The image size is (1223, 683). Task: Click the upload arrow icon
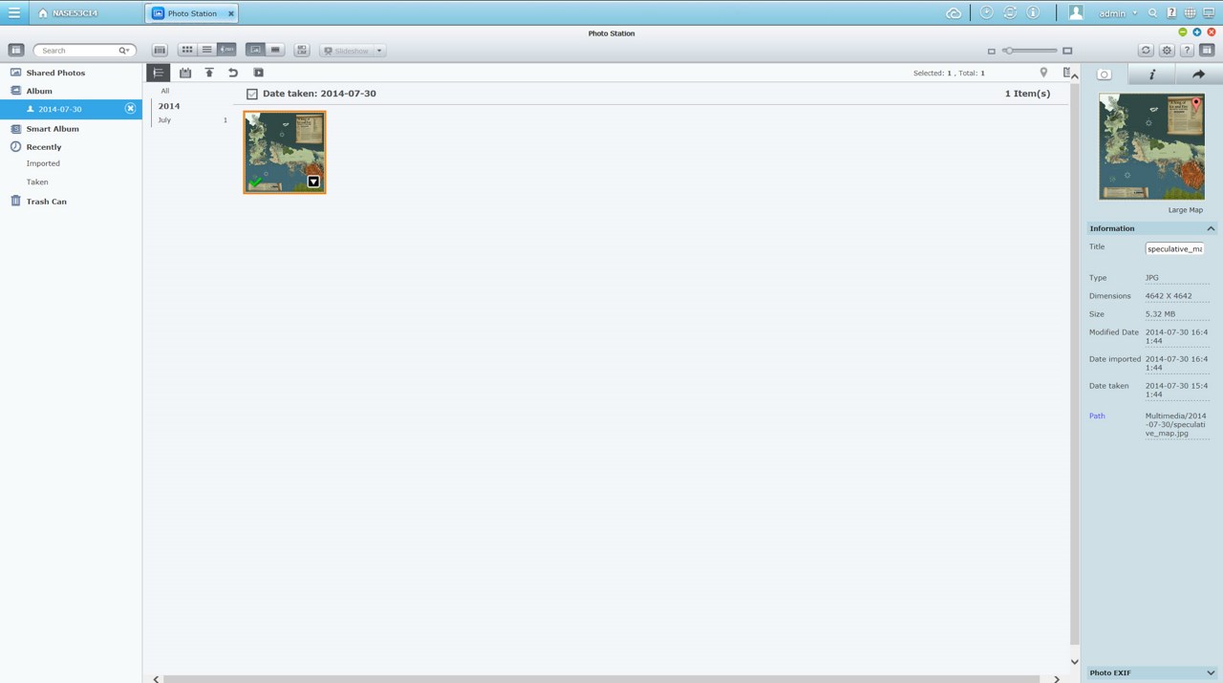click(x=209, y=73)
